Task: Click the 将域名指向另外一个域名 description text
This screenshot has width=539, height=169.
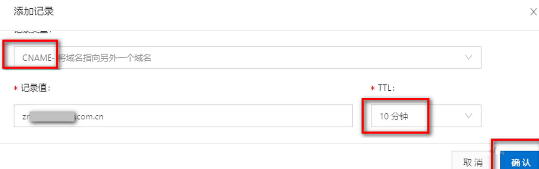Action: 105,58
